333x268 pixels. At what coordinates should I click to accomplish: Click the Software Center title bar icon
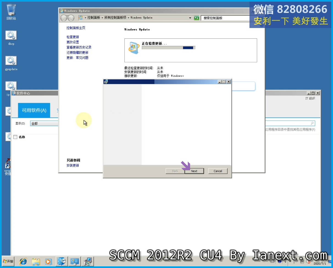coord(14,93)
